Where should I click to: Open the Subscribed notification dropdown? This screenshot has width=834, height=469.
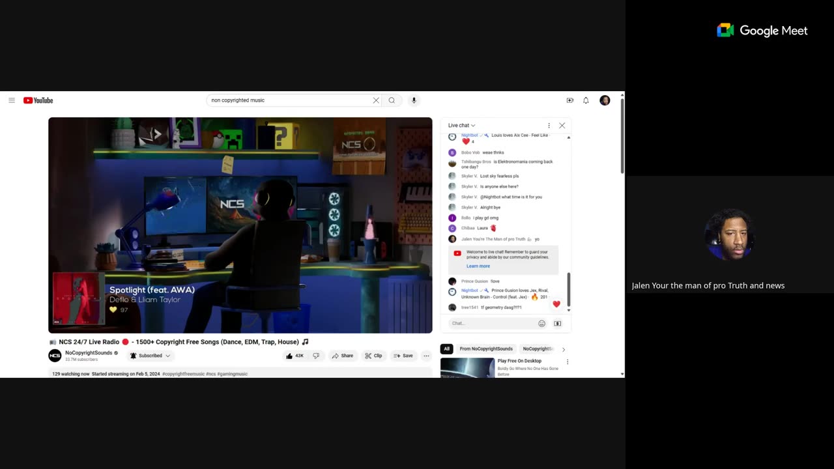pyautogui.click(x=151, y=356)
